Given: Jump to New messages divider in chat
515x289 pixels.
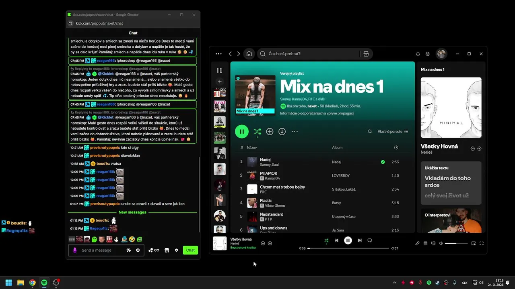Looking at the screenshot, I should pyautogui.click(x=132, y=212).
